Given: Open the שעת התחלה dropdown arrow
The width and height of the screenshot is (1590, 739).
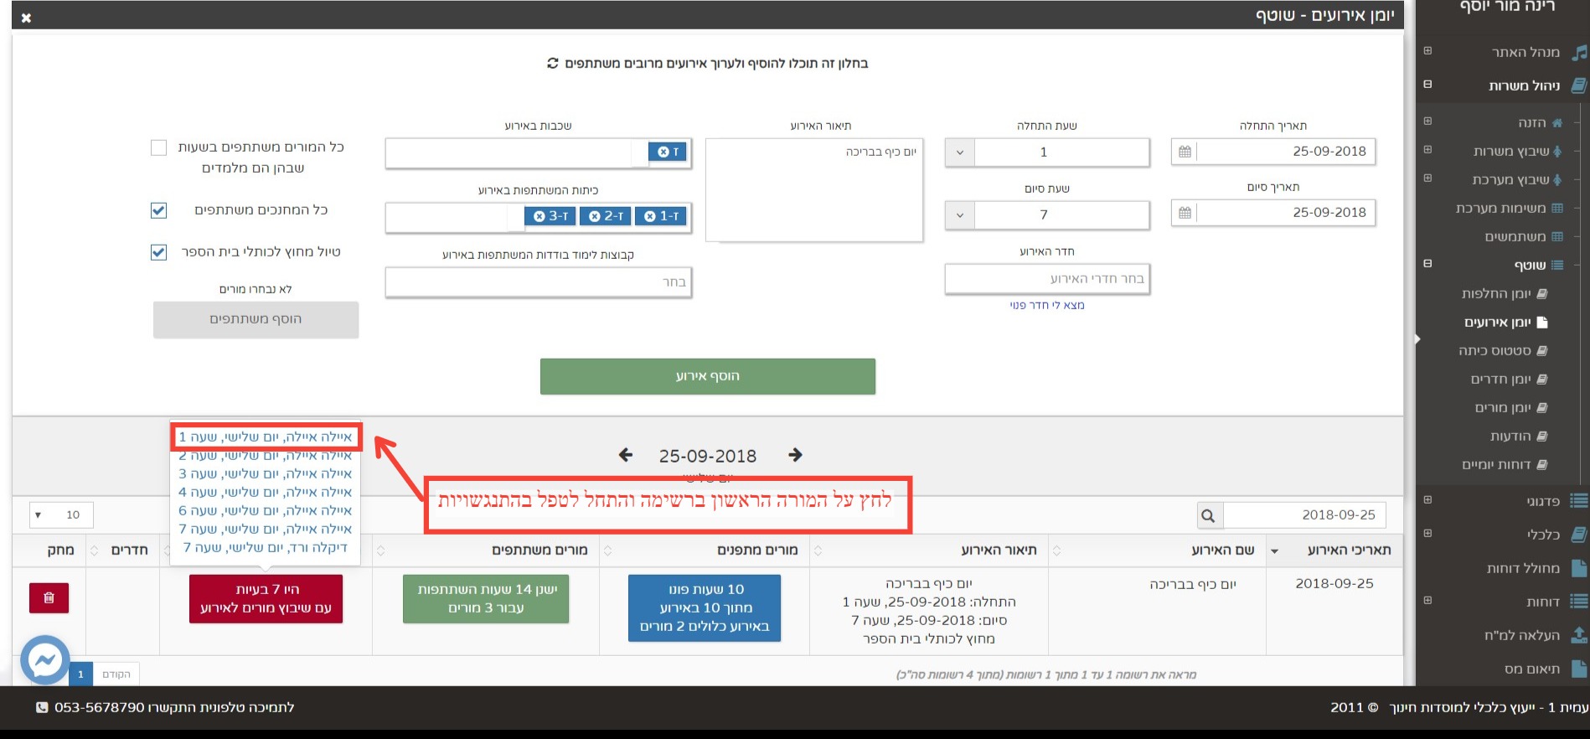Looking at the screenshot, I should [x=960, y=152].
